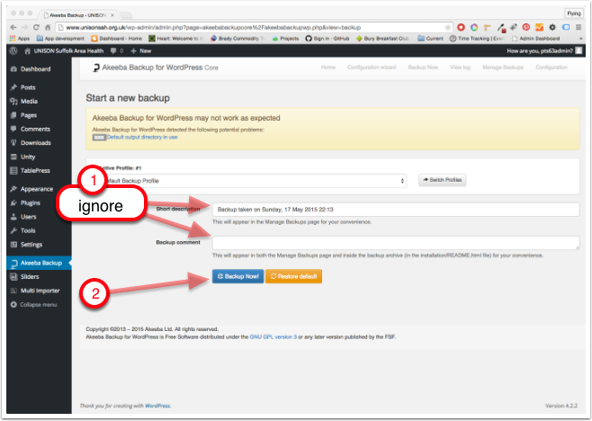Open Configuration in top navigation
Image resolution: width=592 pixels, height=421 pixels.
552,67
